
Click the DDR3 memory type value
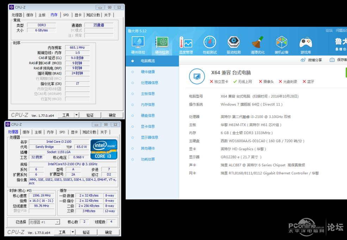click(42, 25)
